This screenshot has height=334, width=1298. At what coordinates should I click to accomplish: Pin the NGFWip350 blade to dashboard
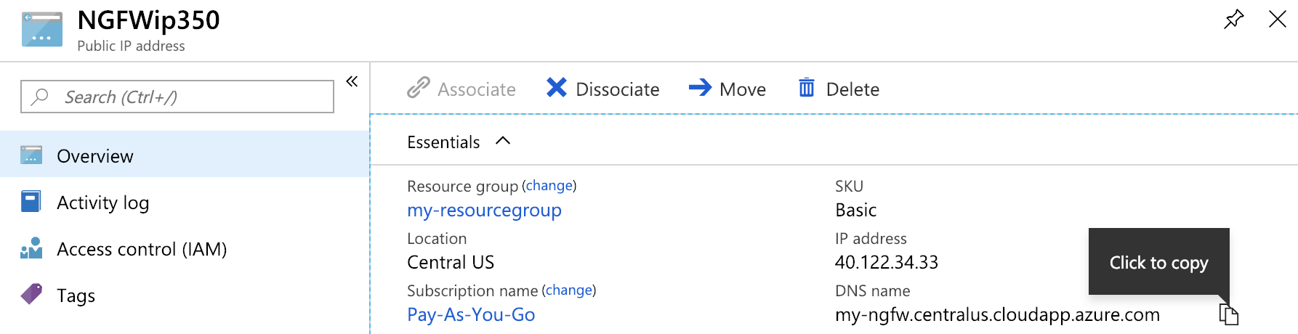click(x=1233, y=20)
